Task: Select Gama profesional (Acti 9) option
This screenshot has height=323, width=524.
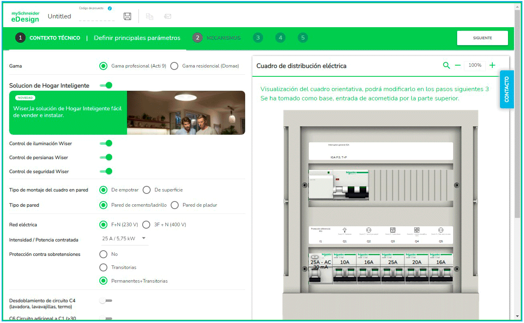Action: pyautogui.click(x=103, y=66)
